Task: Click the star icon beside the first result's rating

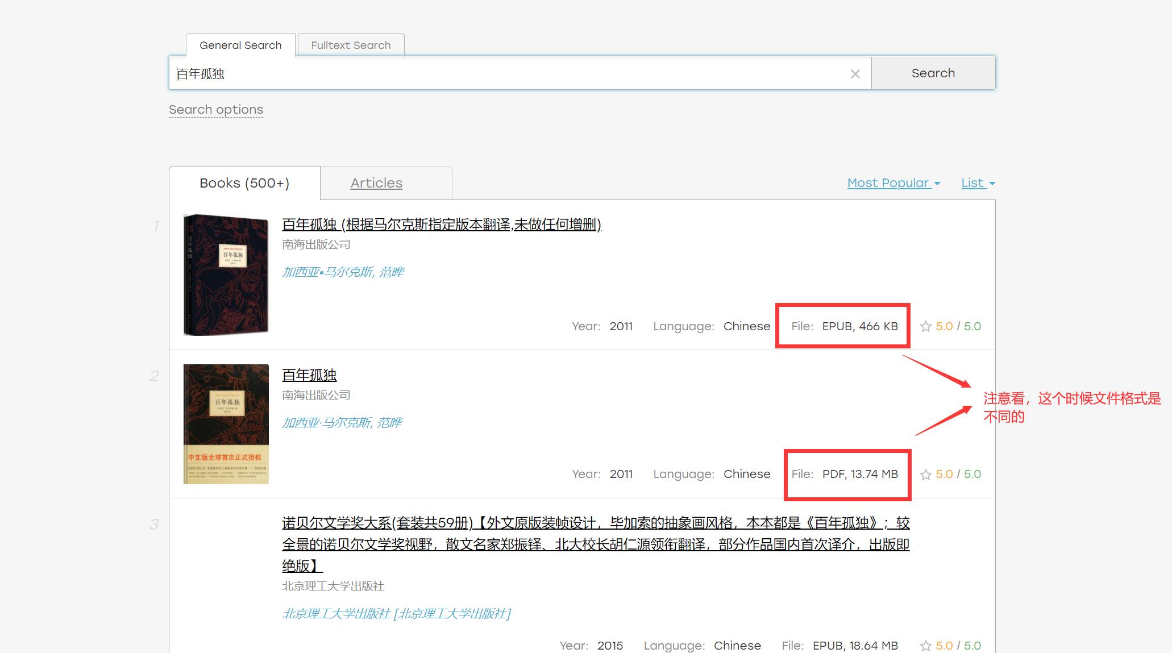Action: pyautogui.click(x=925, y=326)
